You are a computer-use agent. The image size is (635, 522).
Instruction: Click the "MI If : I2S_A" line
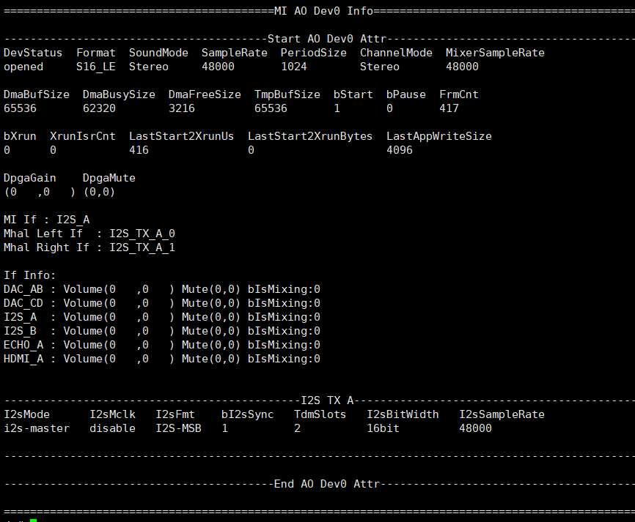(47, 220)
